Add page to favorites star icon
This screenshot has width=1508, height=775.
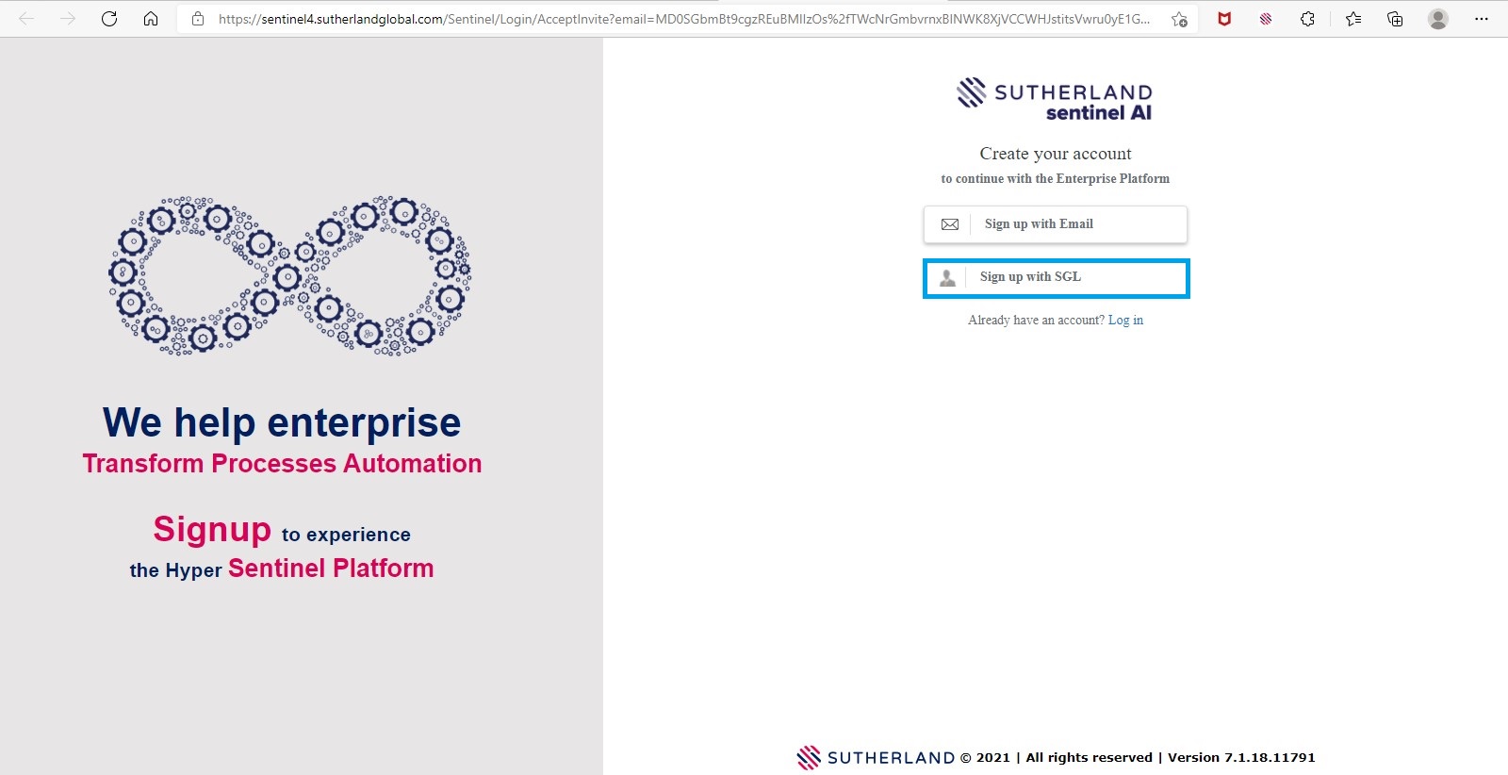[x=1179, y=19]
